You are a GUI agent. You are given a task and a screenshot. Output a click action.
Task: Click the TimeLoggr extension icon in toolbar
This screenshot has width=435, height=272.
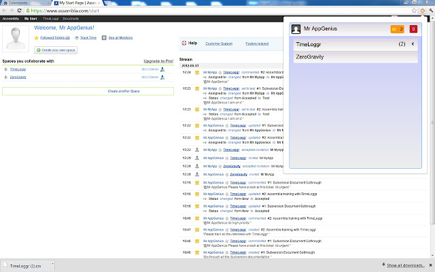click(423, 11)
